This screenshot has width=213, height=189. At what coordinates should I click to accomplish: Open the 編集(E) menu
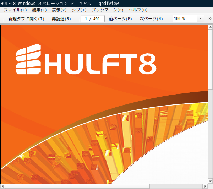click(x=39, y=10)
